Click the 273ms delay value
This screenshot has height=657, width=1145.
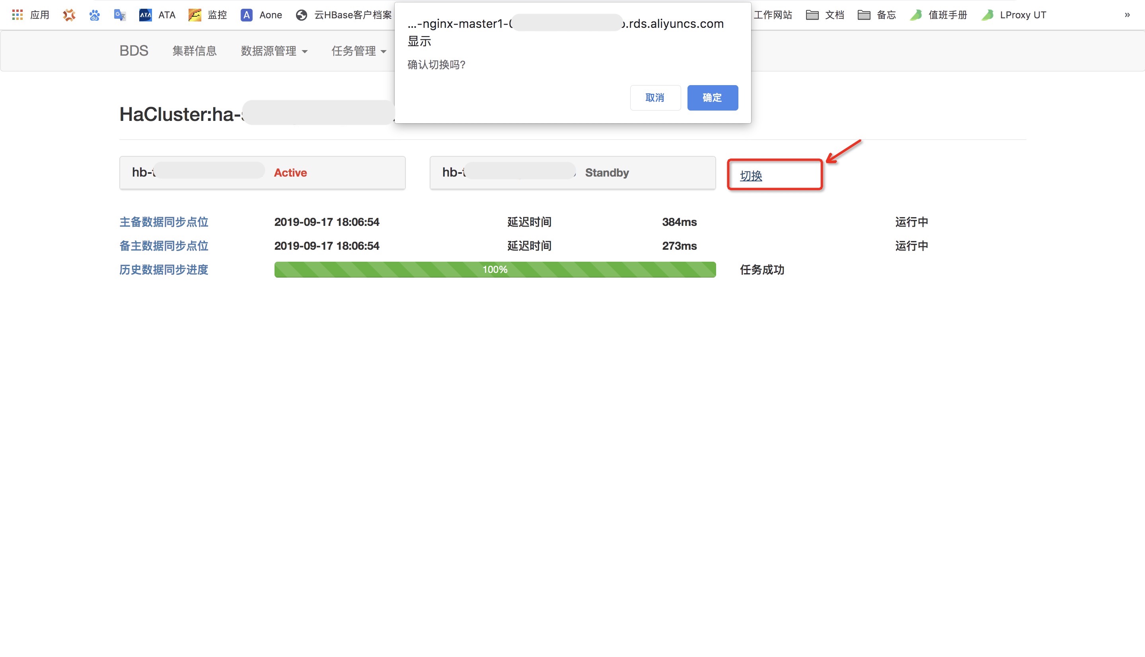pos(679,246)
